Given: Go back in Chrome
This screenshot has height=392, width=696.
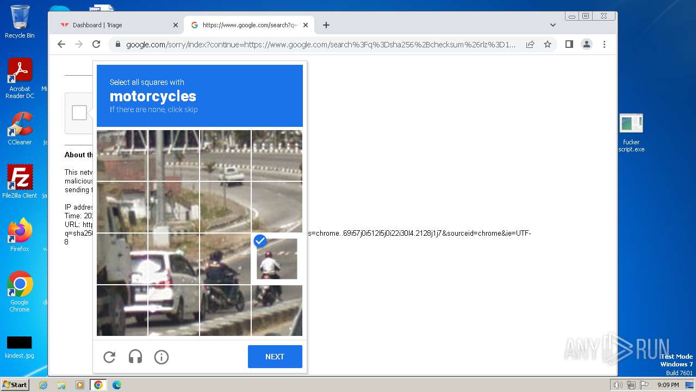Looking at the screenshot, I should [61, 44].
